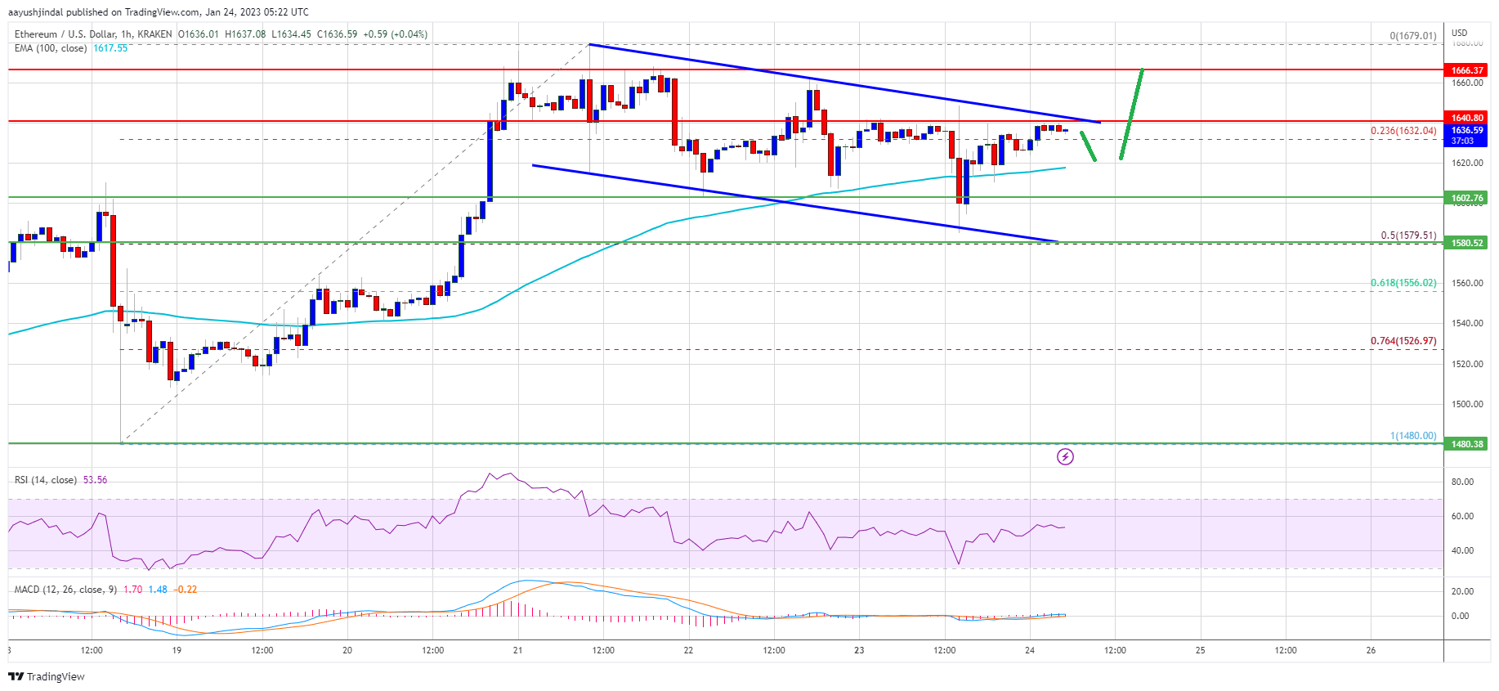
Task: Select the MACD (12, 26, close, 9) label
Action: pos(66,590)
